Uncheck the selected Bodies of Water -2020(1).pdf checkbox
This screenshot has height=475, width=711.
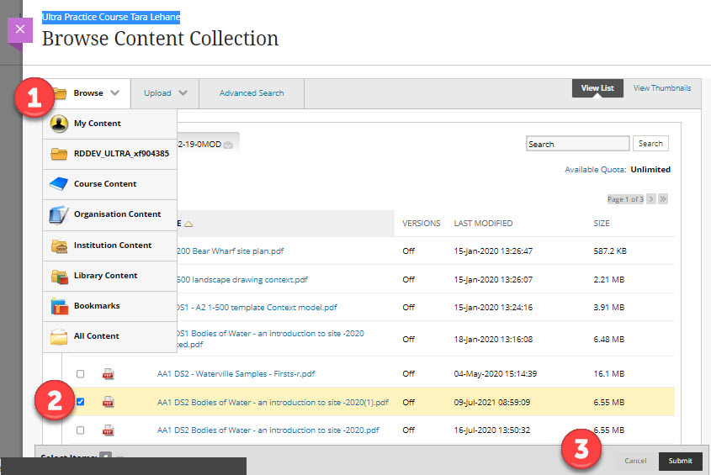(x=81, y=403)
